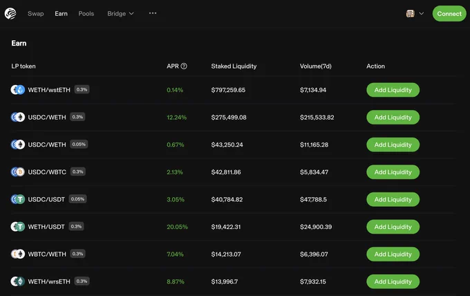Add Liquidity to the USDC/WBTC pool
The height and width of the screenshot is (296, 470).
pyautogui.click(x=393, y=172)
